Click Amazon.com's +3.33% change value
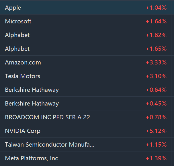This screenshot has height=166, width=174. (156, 62)
